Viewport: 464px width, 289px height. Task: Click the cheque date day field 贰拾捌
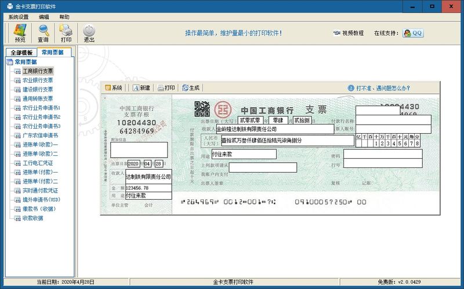(302, 120)
